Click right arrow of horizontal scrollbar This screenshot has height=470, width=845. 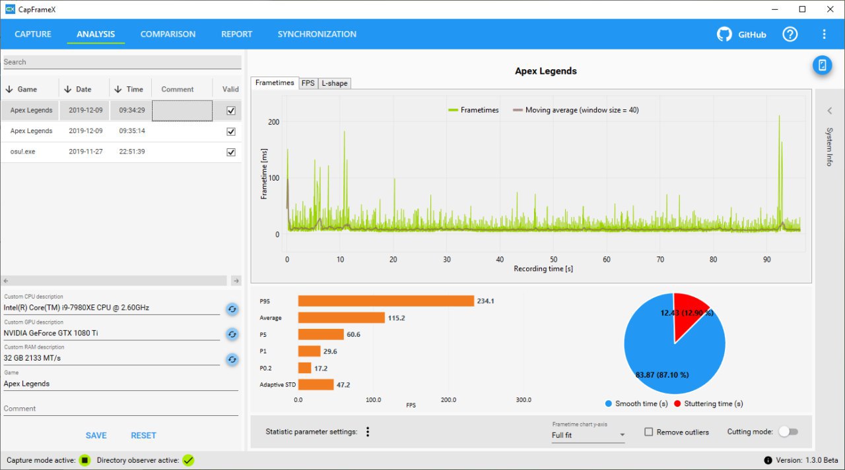[x=236, y=281]
